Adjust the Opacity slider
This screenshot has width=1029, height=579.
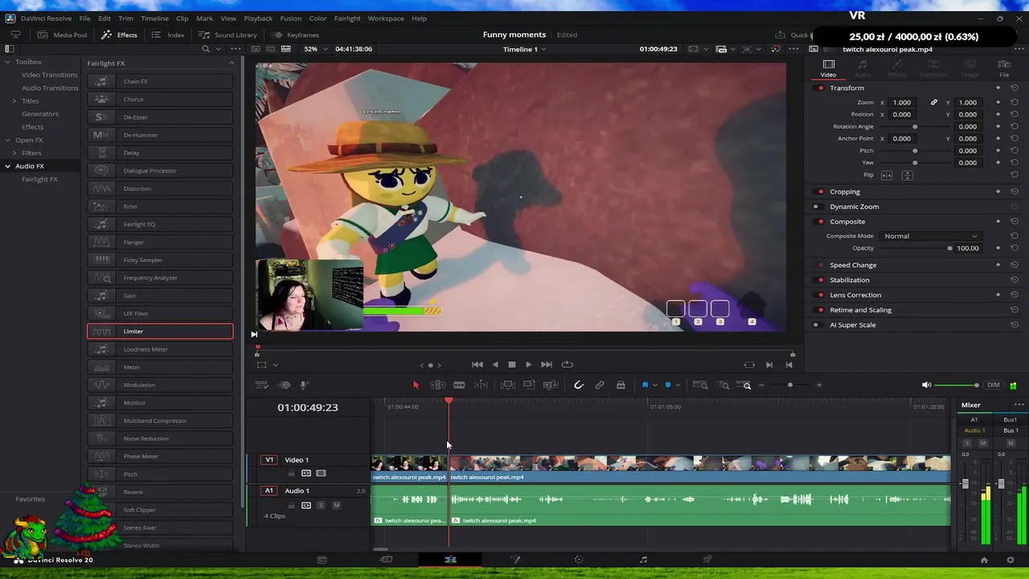tap(915, 248)
